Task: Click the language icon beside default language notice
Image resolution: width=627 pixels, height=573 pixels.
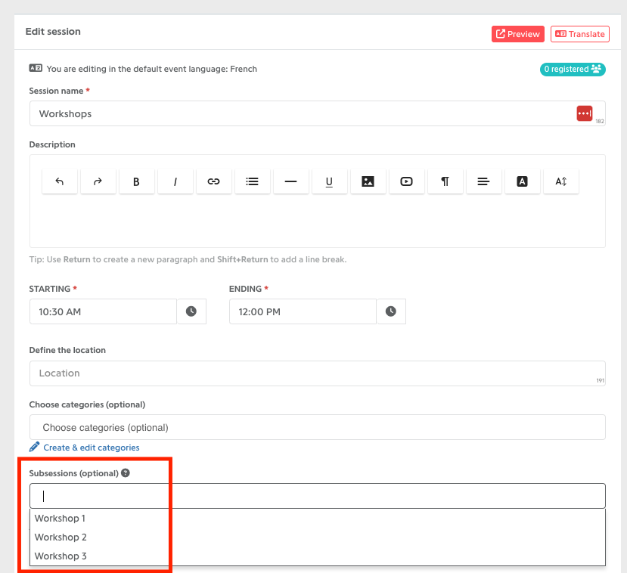Action: 36,68
